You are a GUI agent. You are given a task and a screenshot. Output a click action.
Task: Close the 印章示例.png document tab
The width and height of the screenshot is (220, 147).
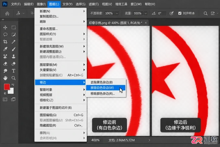pyautogui.click(x=146, y=23)
